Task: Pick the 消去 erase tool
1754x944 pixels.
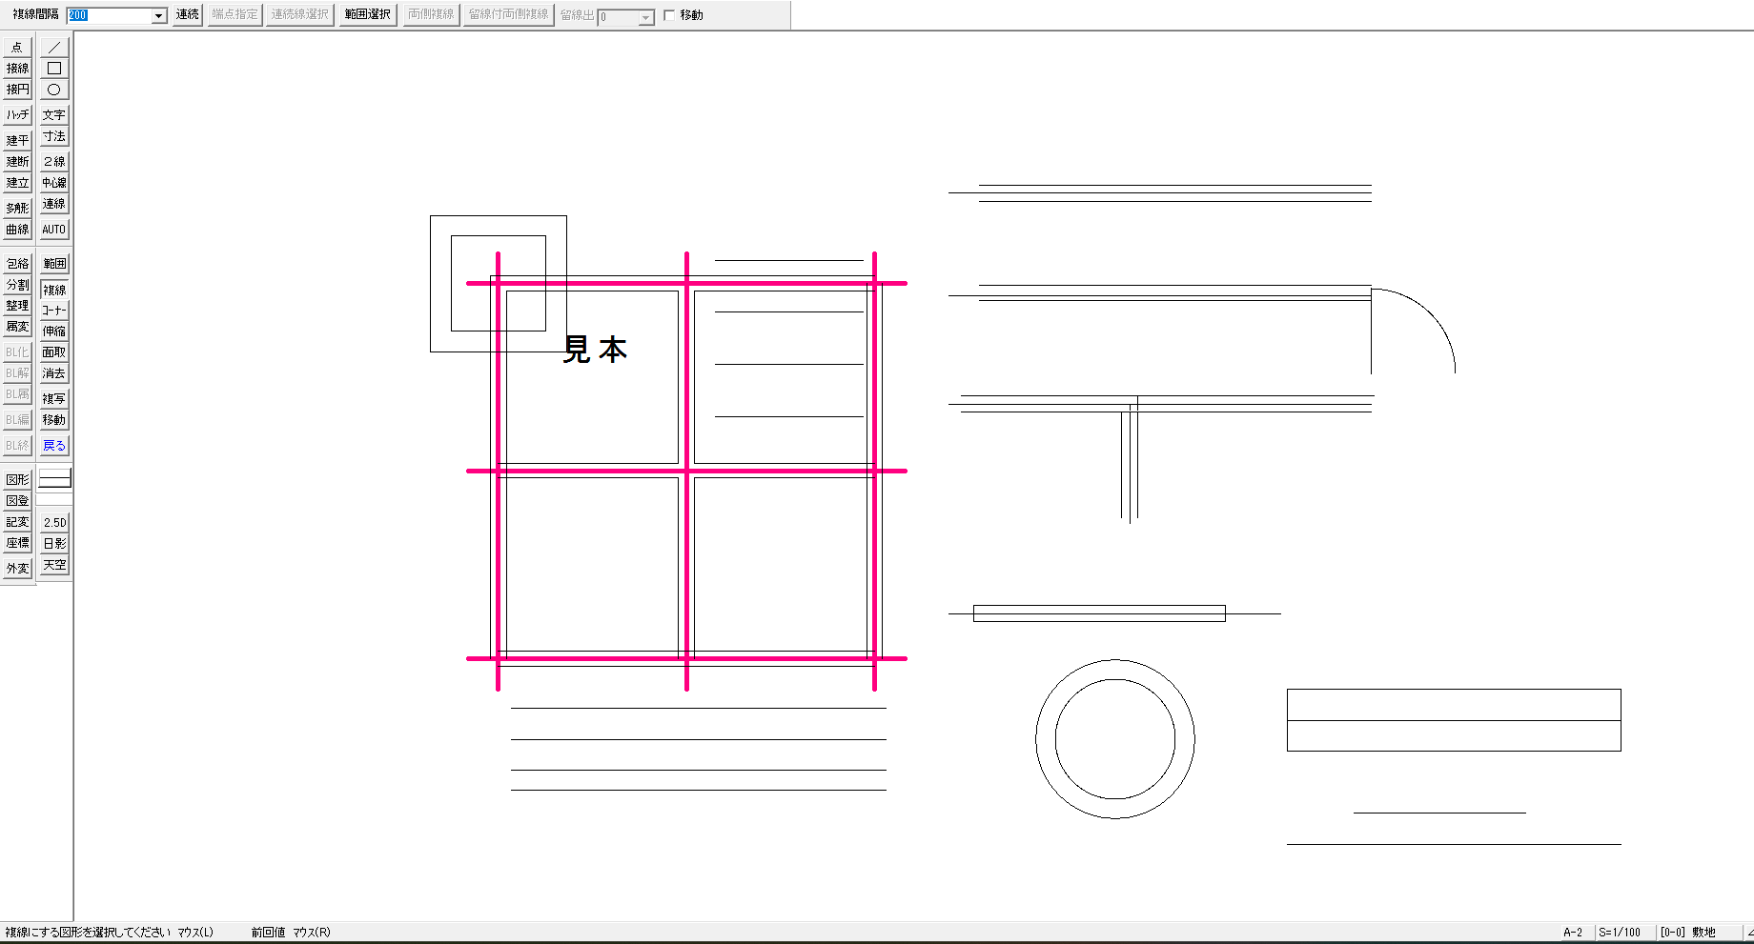Action: tap(54, 372)
